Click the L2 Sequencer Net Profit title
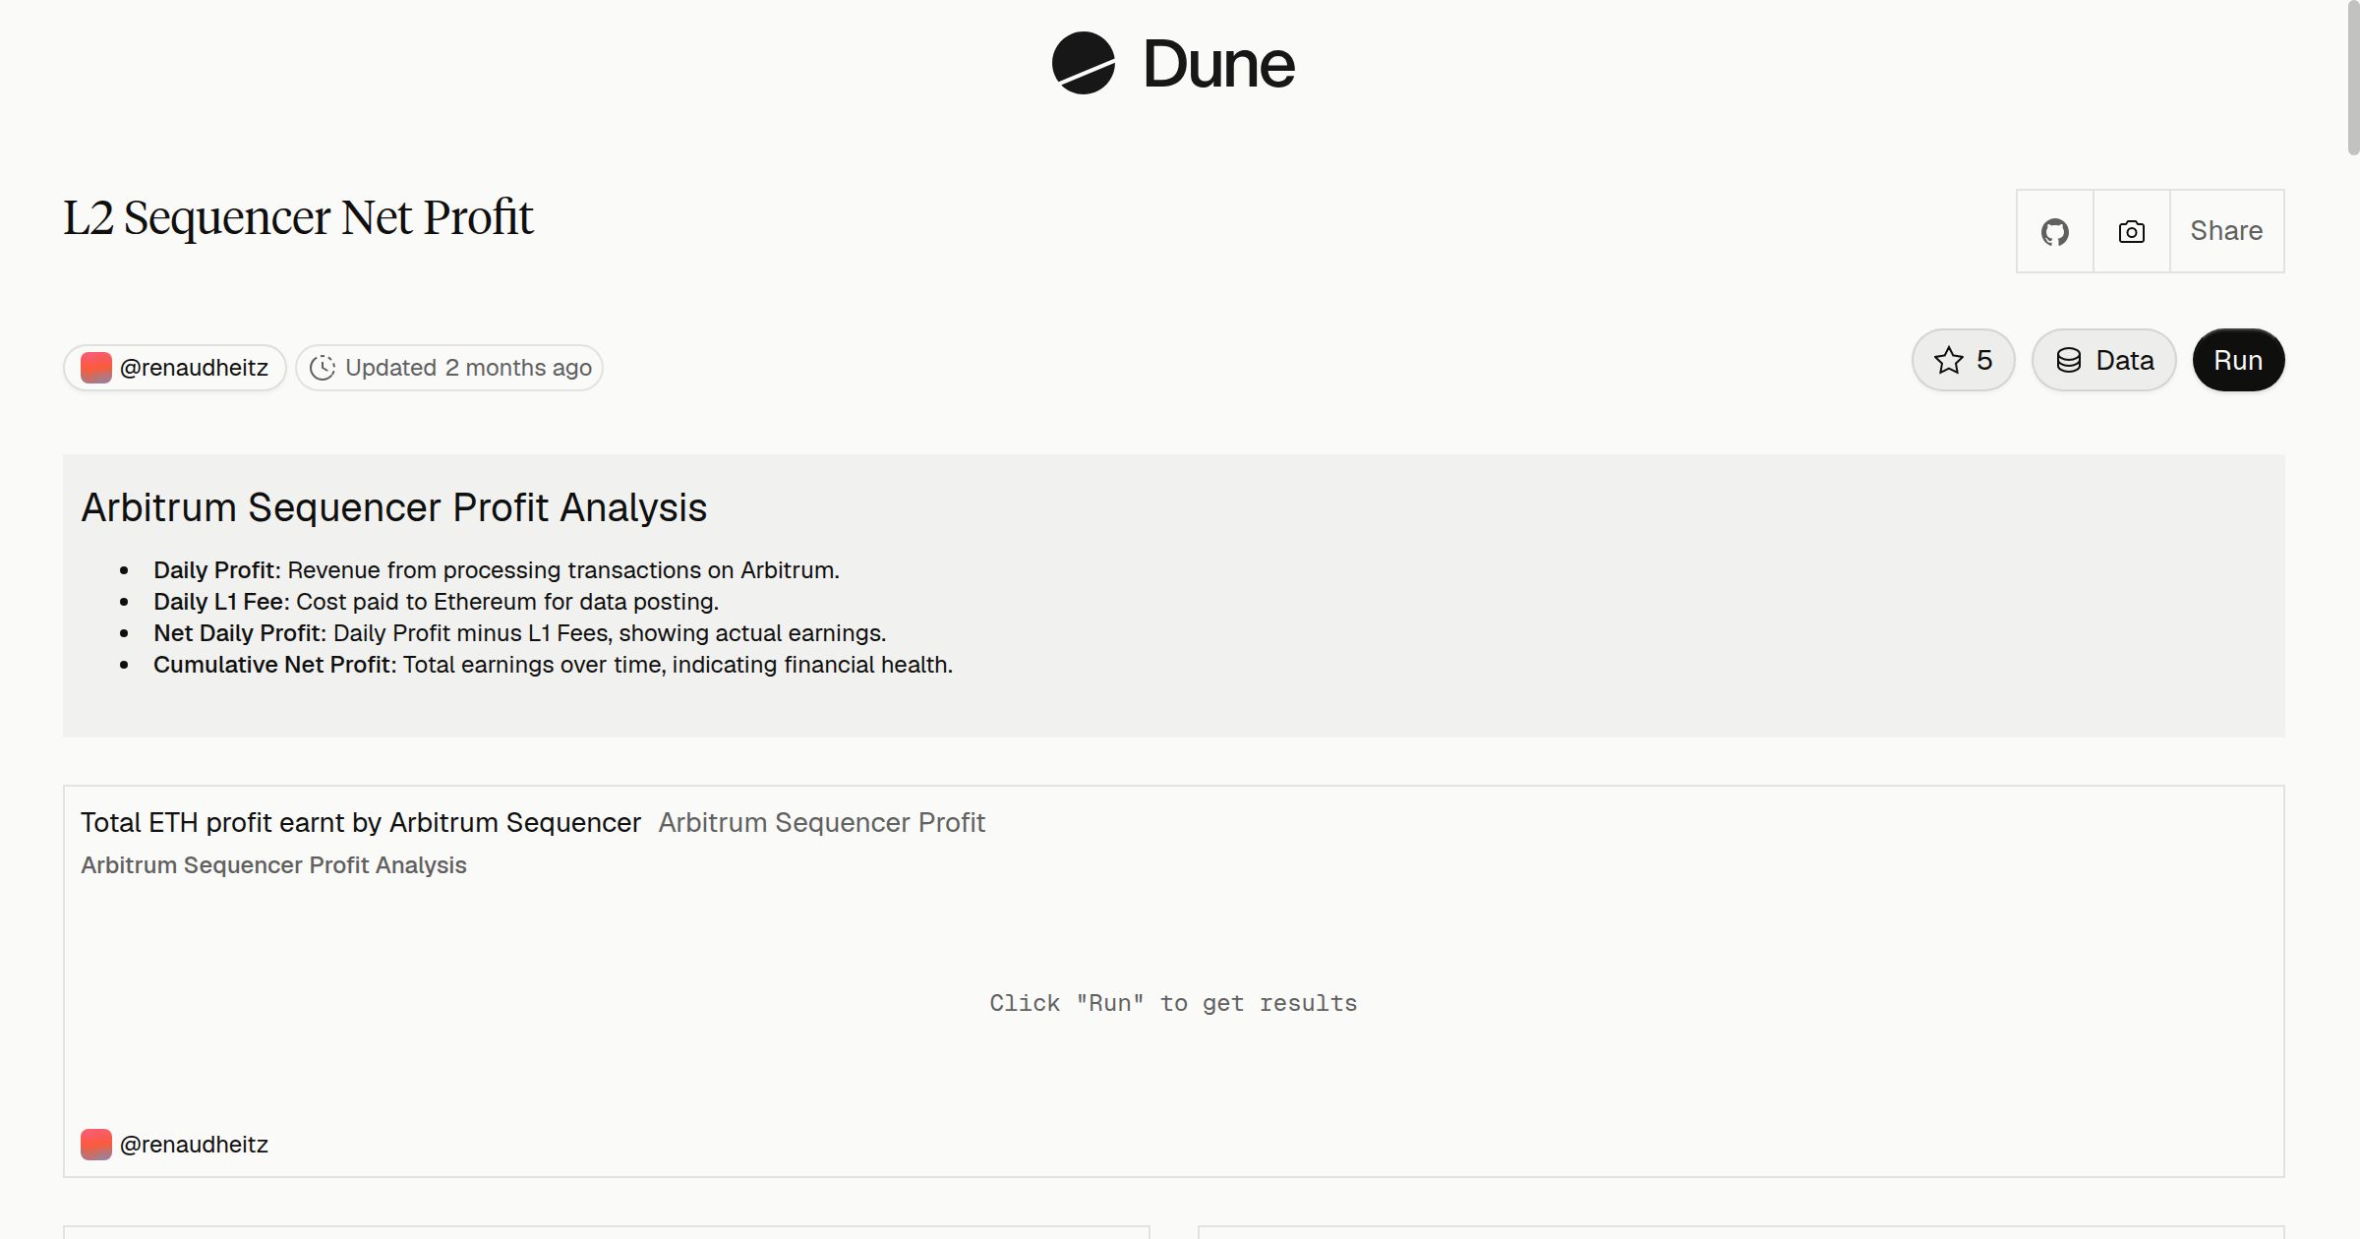Viewport: 2360px width, 1239px height. click(x=298, y=217)
